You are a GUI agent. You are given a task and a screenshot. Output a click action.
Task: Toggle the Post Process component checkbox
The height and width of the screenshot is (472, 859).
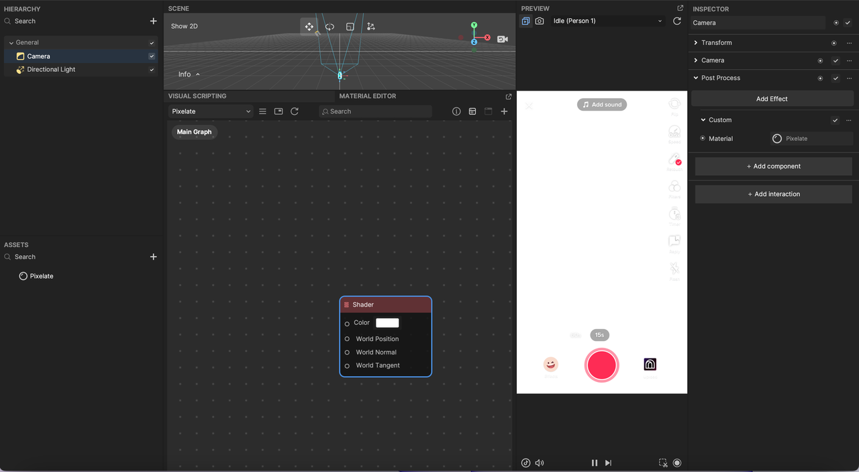[836, 78]
